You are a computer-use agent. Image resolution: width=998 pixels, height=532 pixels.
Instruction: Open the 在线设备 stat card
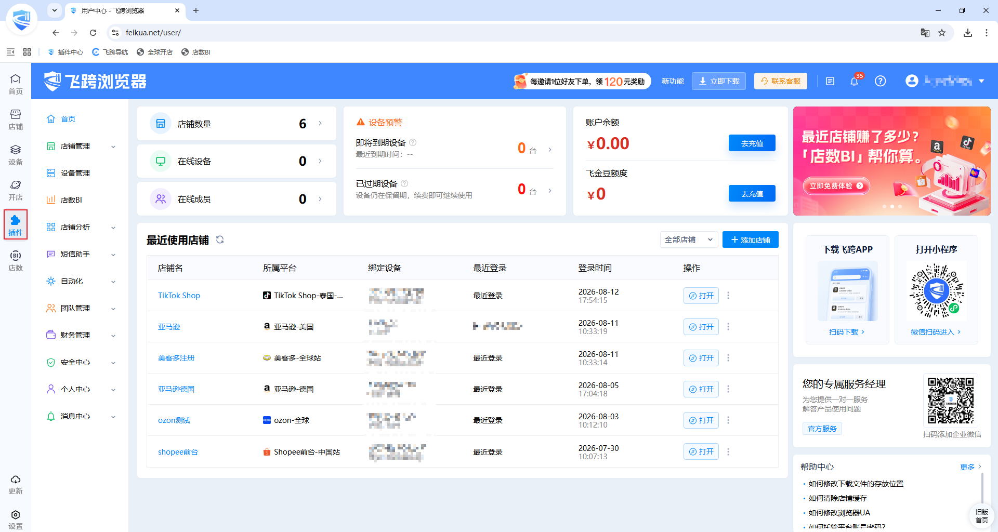(x=237, y=161)
